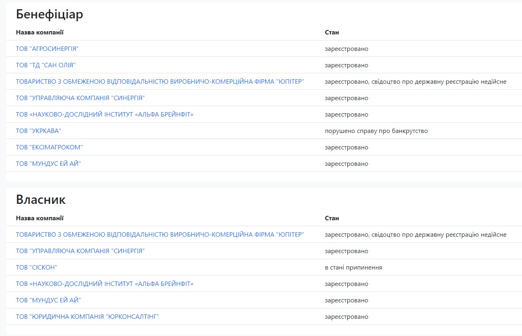Click the "порушено справу про банкрутство" status text

[376, 131]
